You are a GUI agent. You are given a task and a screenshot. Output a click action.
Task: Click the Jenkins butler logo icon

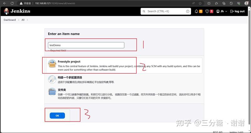6,11
